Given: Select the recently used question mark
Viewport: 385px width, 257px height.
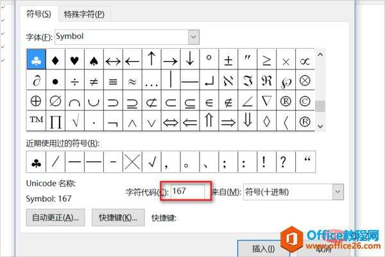Looking at the screenshot, I should 286,162.
